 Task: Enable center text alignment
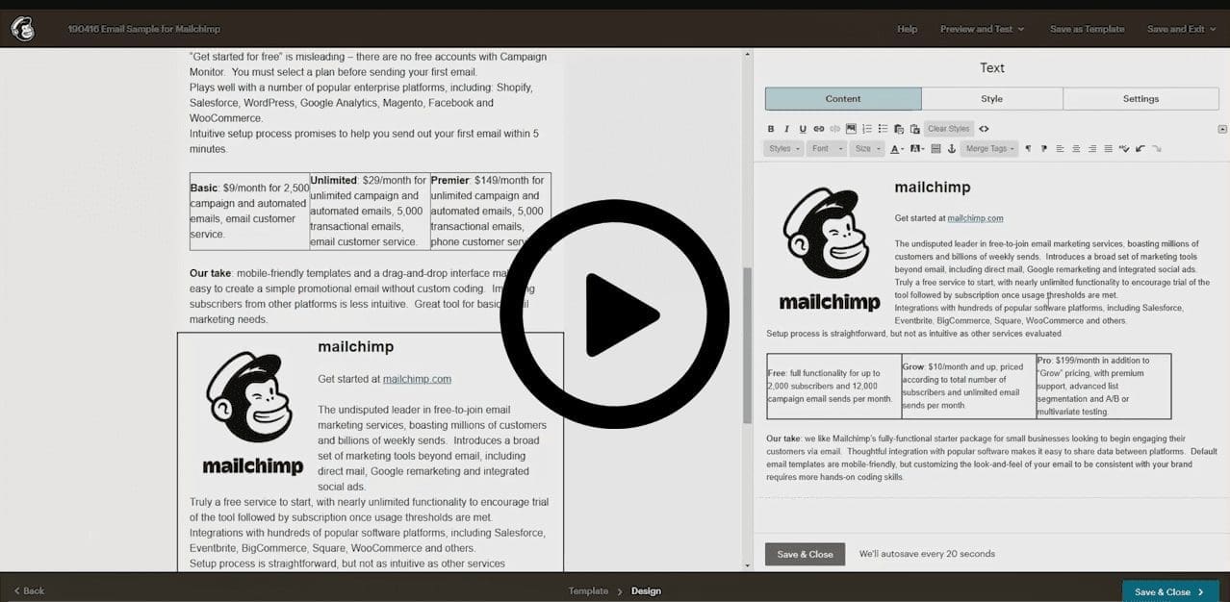[1076, 148]
